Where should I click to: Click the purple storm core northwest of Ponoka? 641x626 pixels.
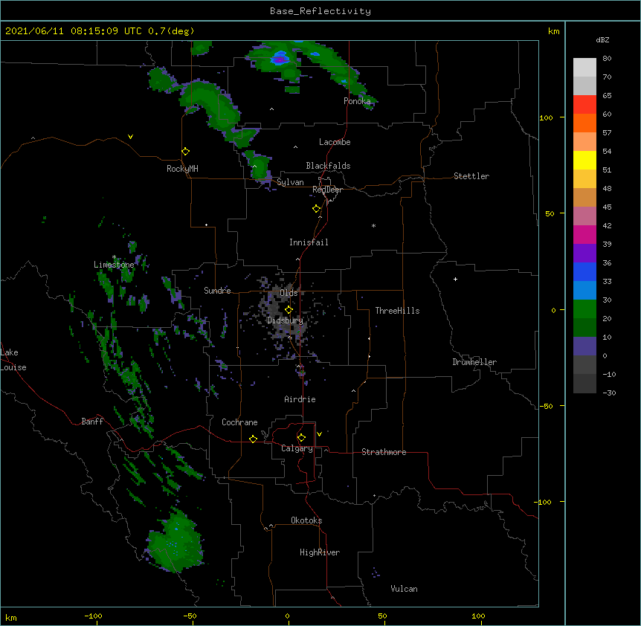pos(280,59)
